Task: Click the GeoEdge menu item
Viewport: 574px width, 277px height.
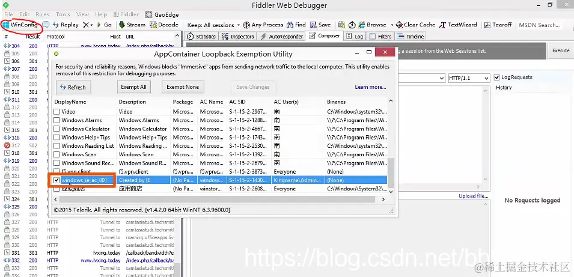Action: [162, 14]
